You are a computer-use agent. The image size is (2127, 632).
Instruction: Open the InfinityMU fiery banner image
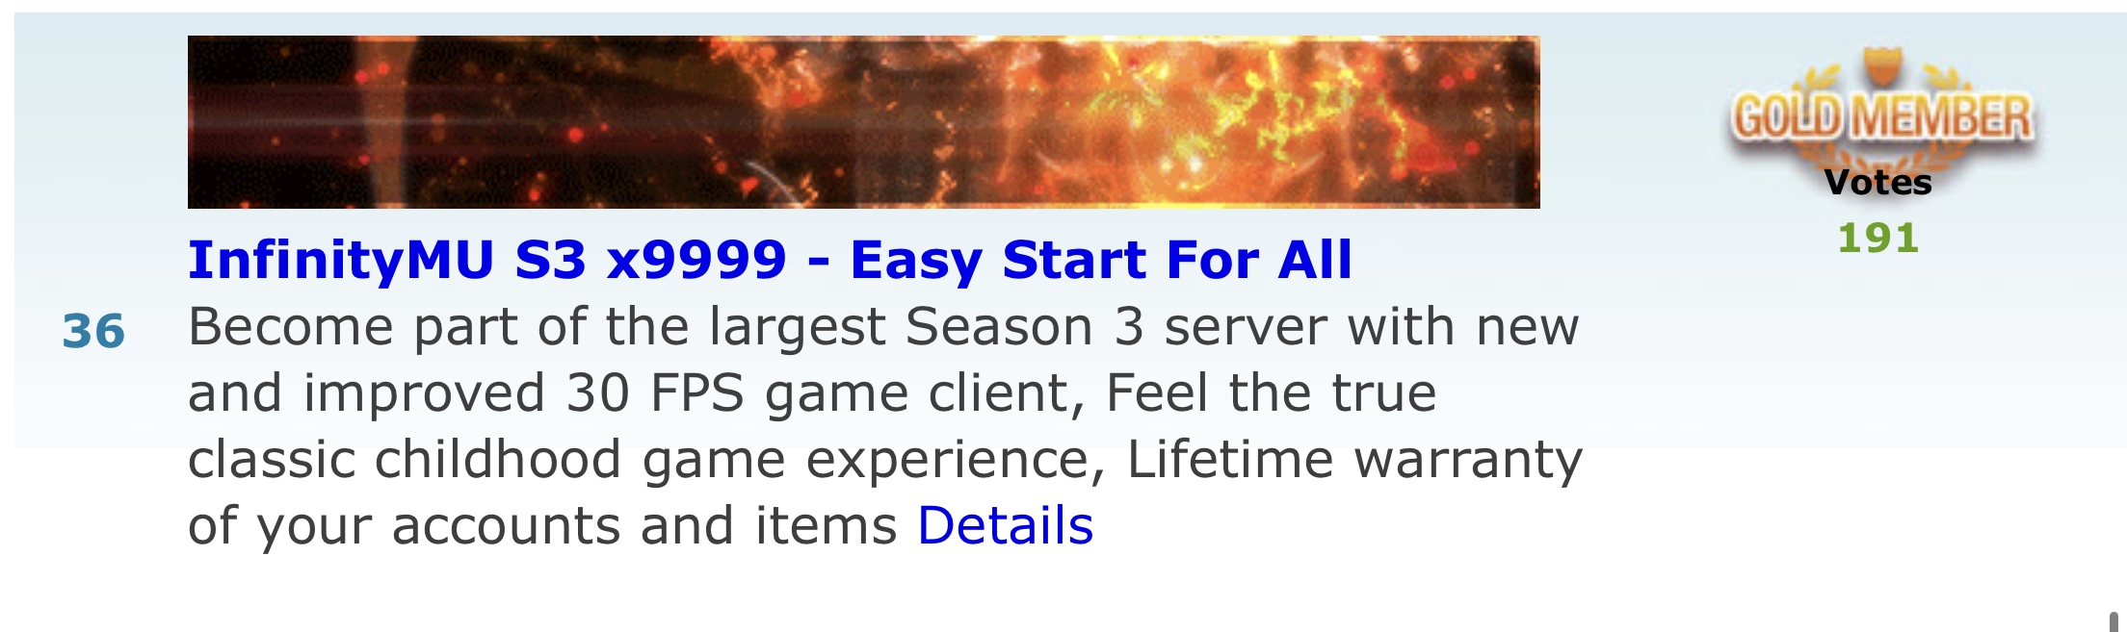[x=863, y=122]
